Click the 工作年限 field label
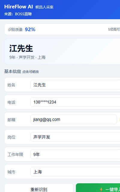Viewport: 120px width, 192px height. [x=15, y=154]
